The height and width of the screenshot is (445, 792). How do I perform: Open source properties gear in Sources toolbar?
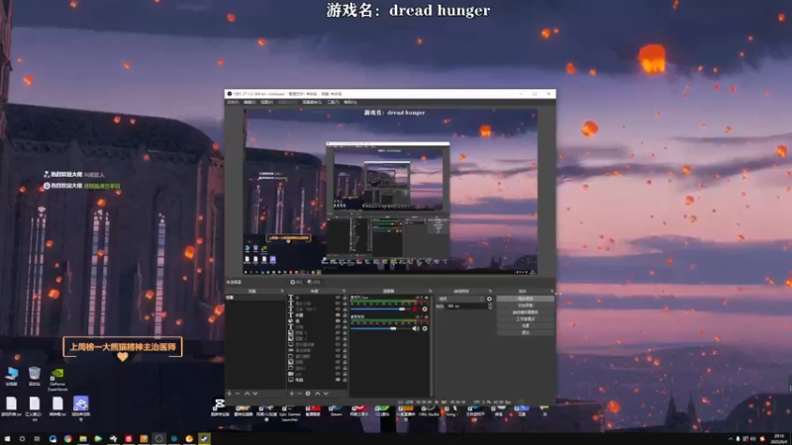point(308,394)
